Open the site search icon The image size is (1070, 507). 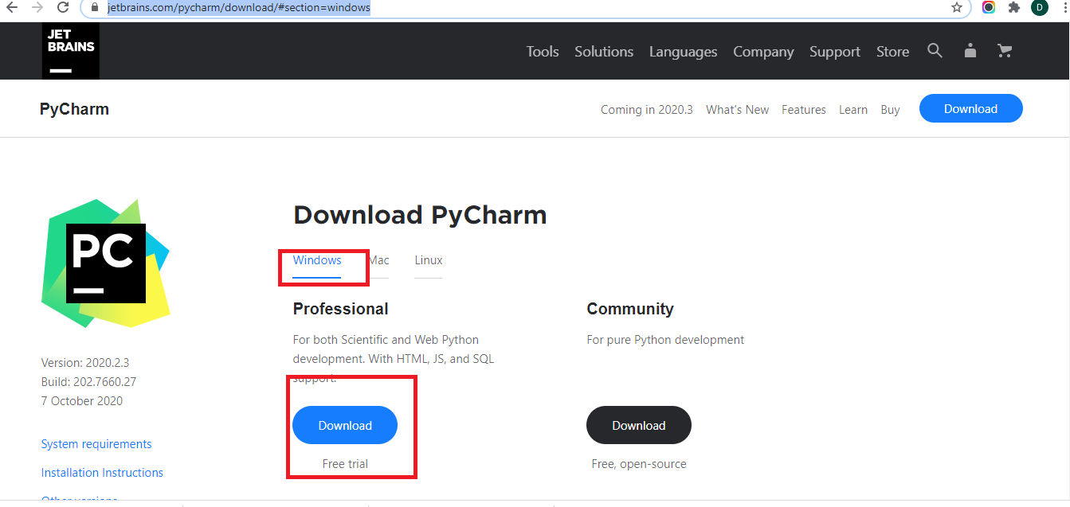pyautogui.click(x=935, y=51)
